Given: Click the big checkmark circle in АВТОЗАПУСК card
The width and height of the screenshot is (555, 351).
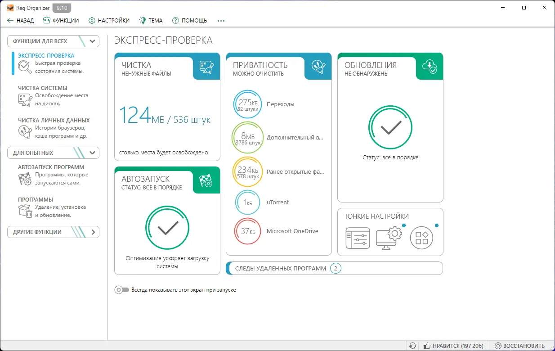Looking at the screenshot, I should [x=167, y=228].
